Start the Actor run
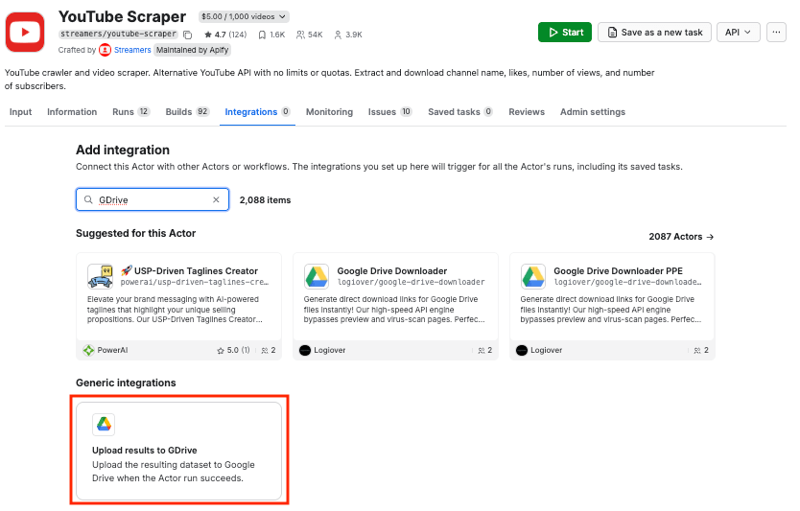Image resolution: width=800 pixels, height=511 pixels. (x=565, y=33)
